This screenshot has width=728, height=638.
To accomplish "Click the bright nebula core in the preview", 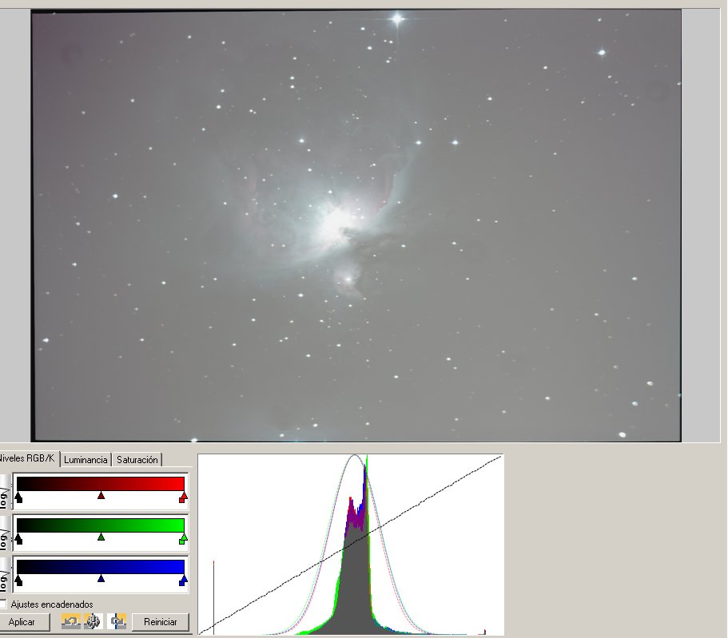I will [335, 224].
